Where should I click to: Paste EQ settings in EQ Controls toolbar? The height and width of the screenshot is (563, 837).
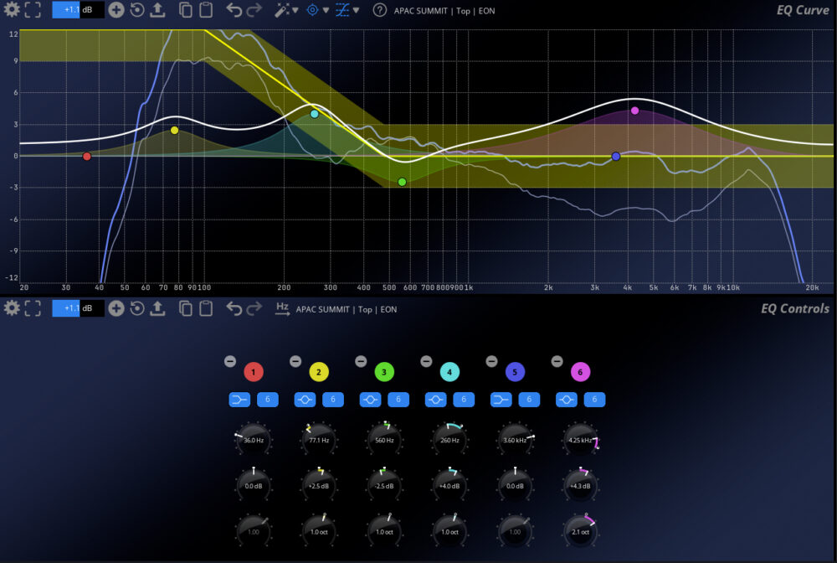point(206,308)
